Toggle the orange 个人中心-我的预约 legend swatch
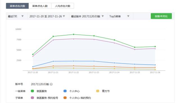The width and height of the screenshot is (180, 103). pyautogui.click(x=65, y=98)
